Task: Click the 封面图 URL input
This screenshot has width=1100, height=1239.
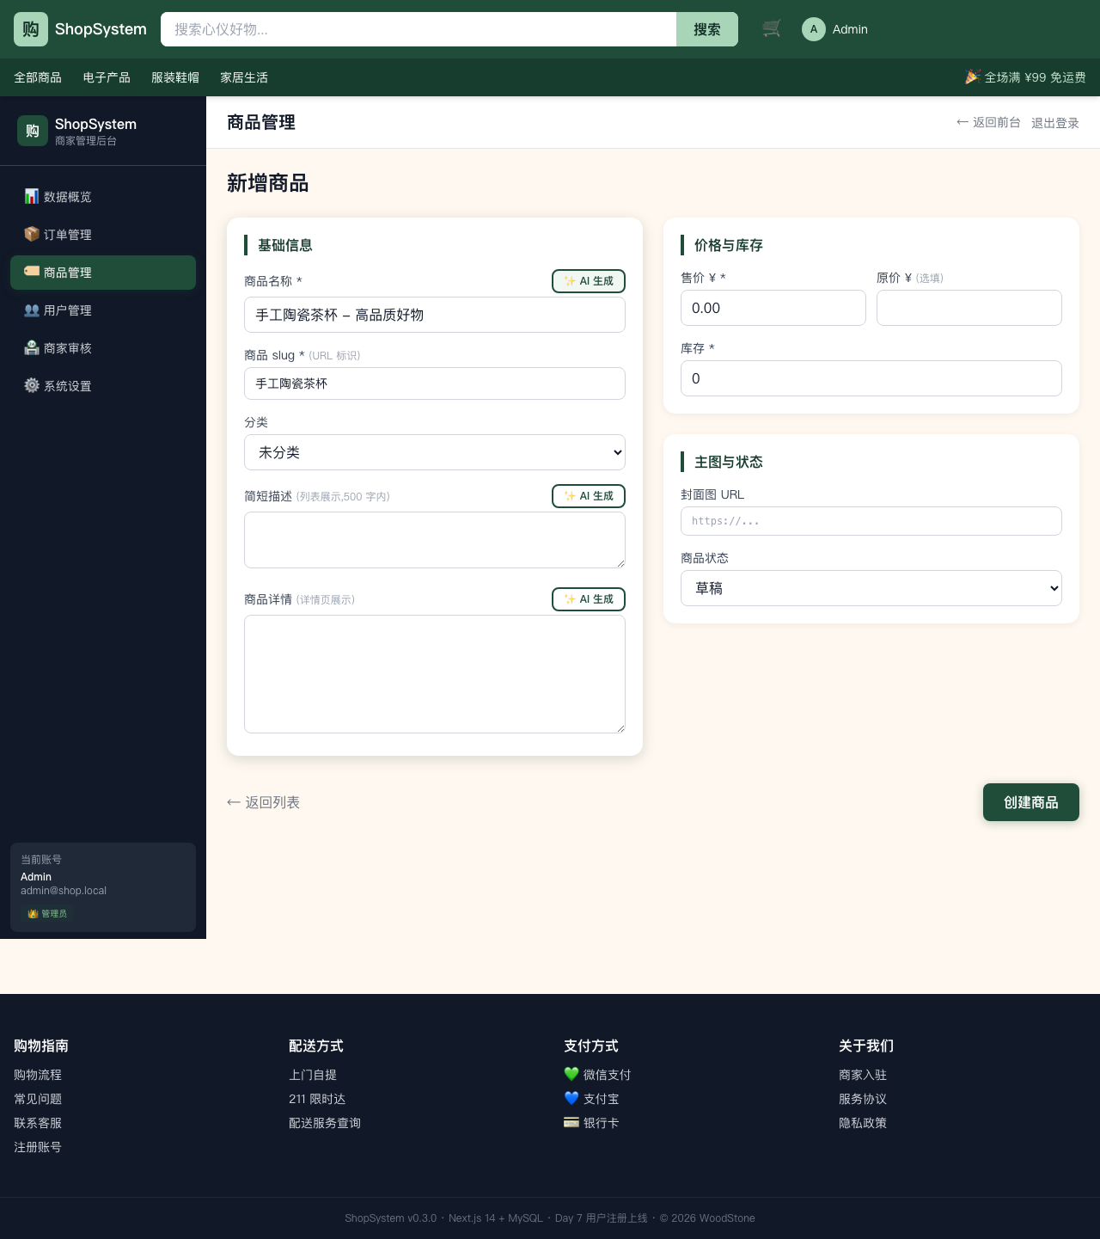Action: click(871, 521)
